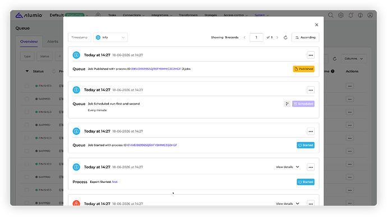Open more options on the error record
Image resolution: width=387 pixels, height=217 pixels.
pos(311,203)
